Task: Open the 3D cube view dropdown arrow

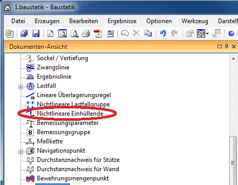Action: tap(207, 33)
